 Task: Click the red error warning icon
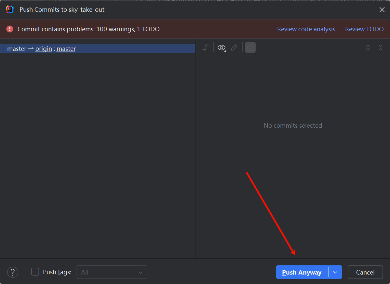pos(10,29)
